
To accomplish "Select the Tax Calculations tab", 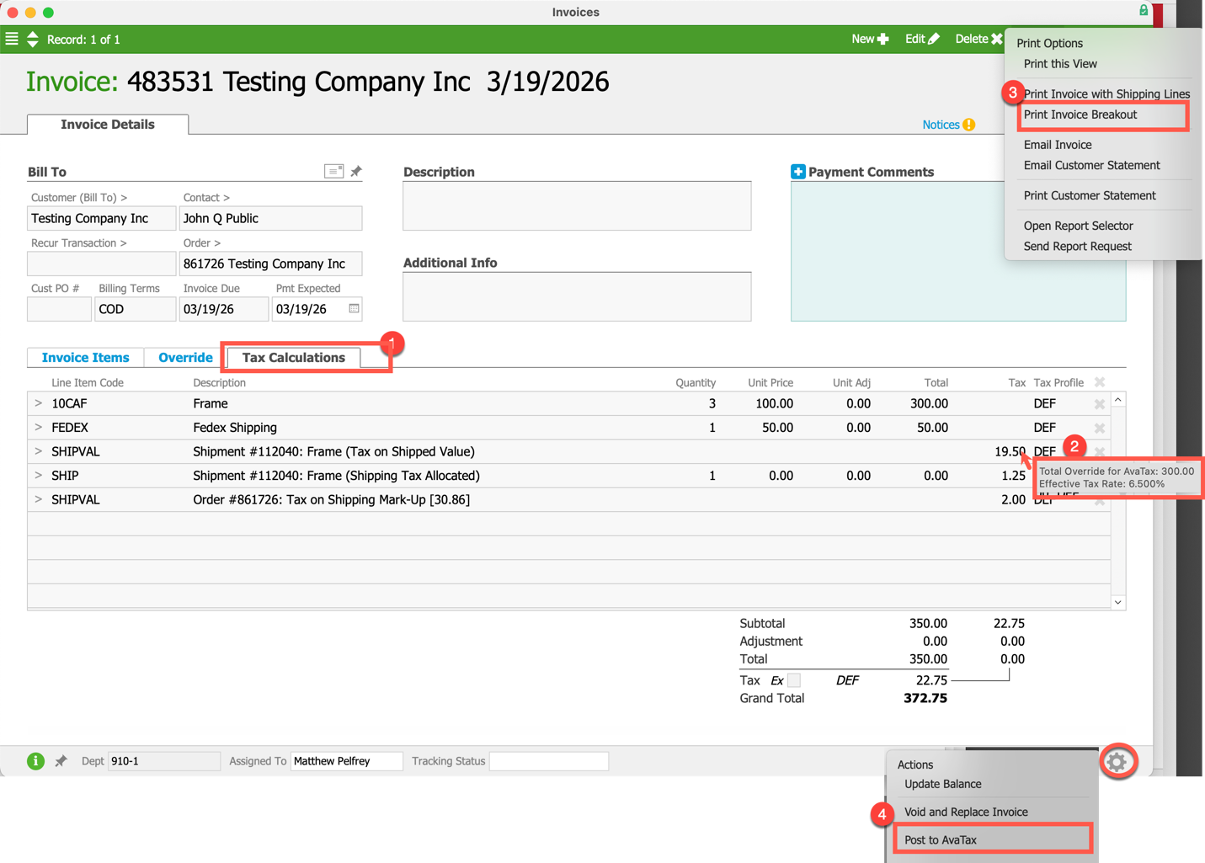I will 294,358.
